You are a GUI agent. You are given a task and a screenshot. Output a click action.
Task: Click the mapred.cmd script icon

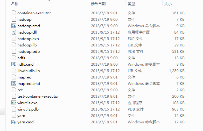point(13,84)
